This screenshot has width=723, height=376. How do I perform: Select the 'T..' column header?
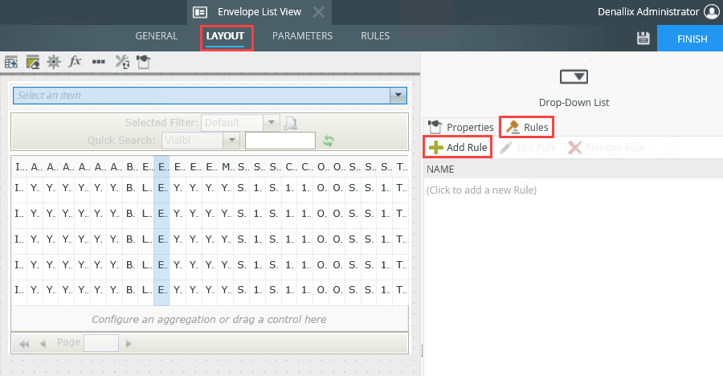tap(401, 166)
